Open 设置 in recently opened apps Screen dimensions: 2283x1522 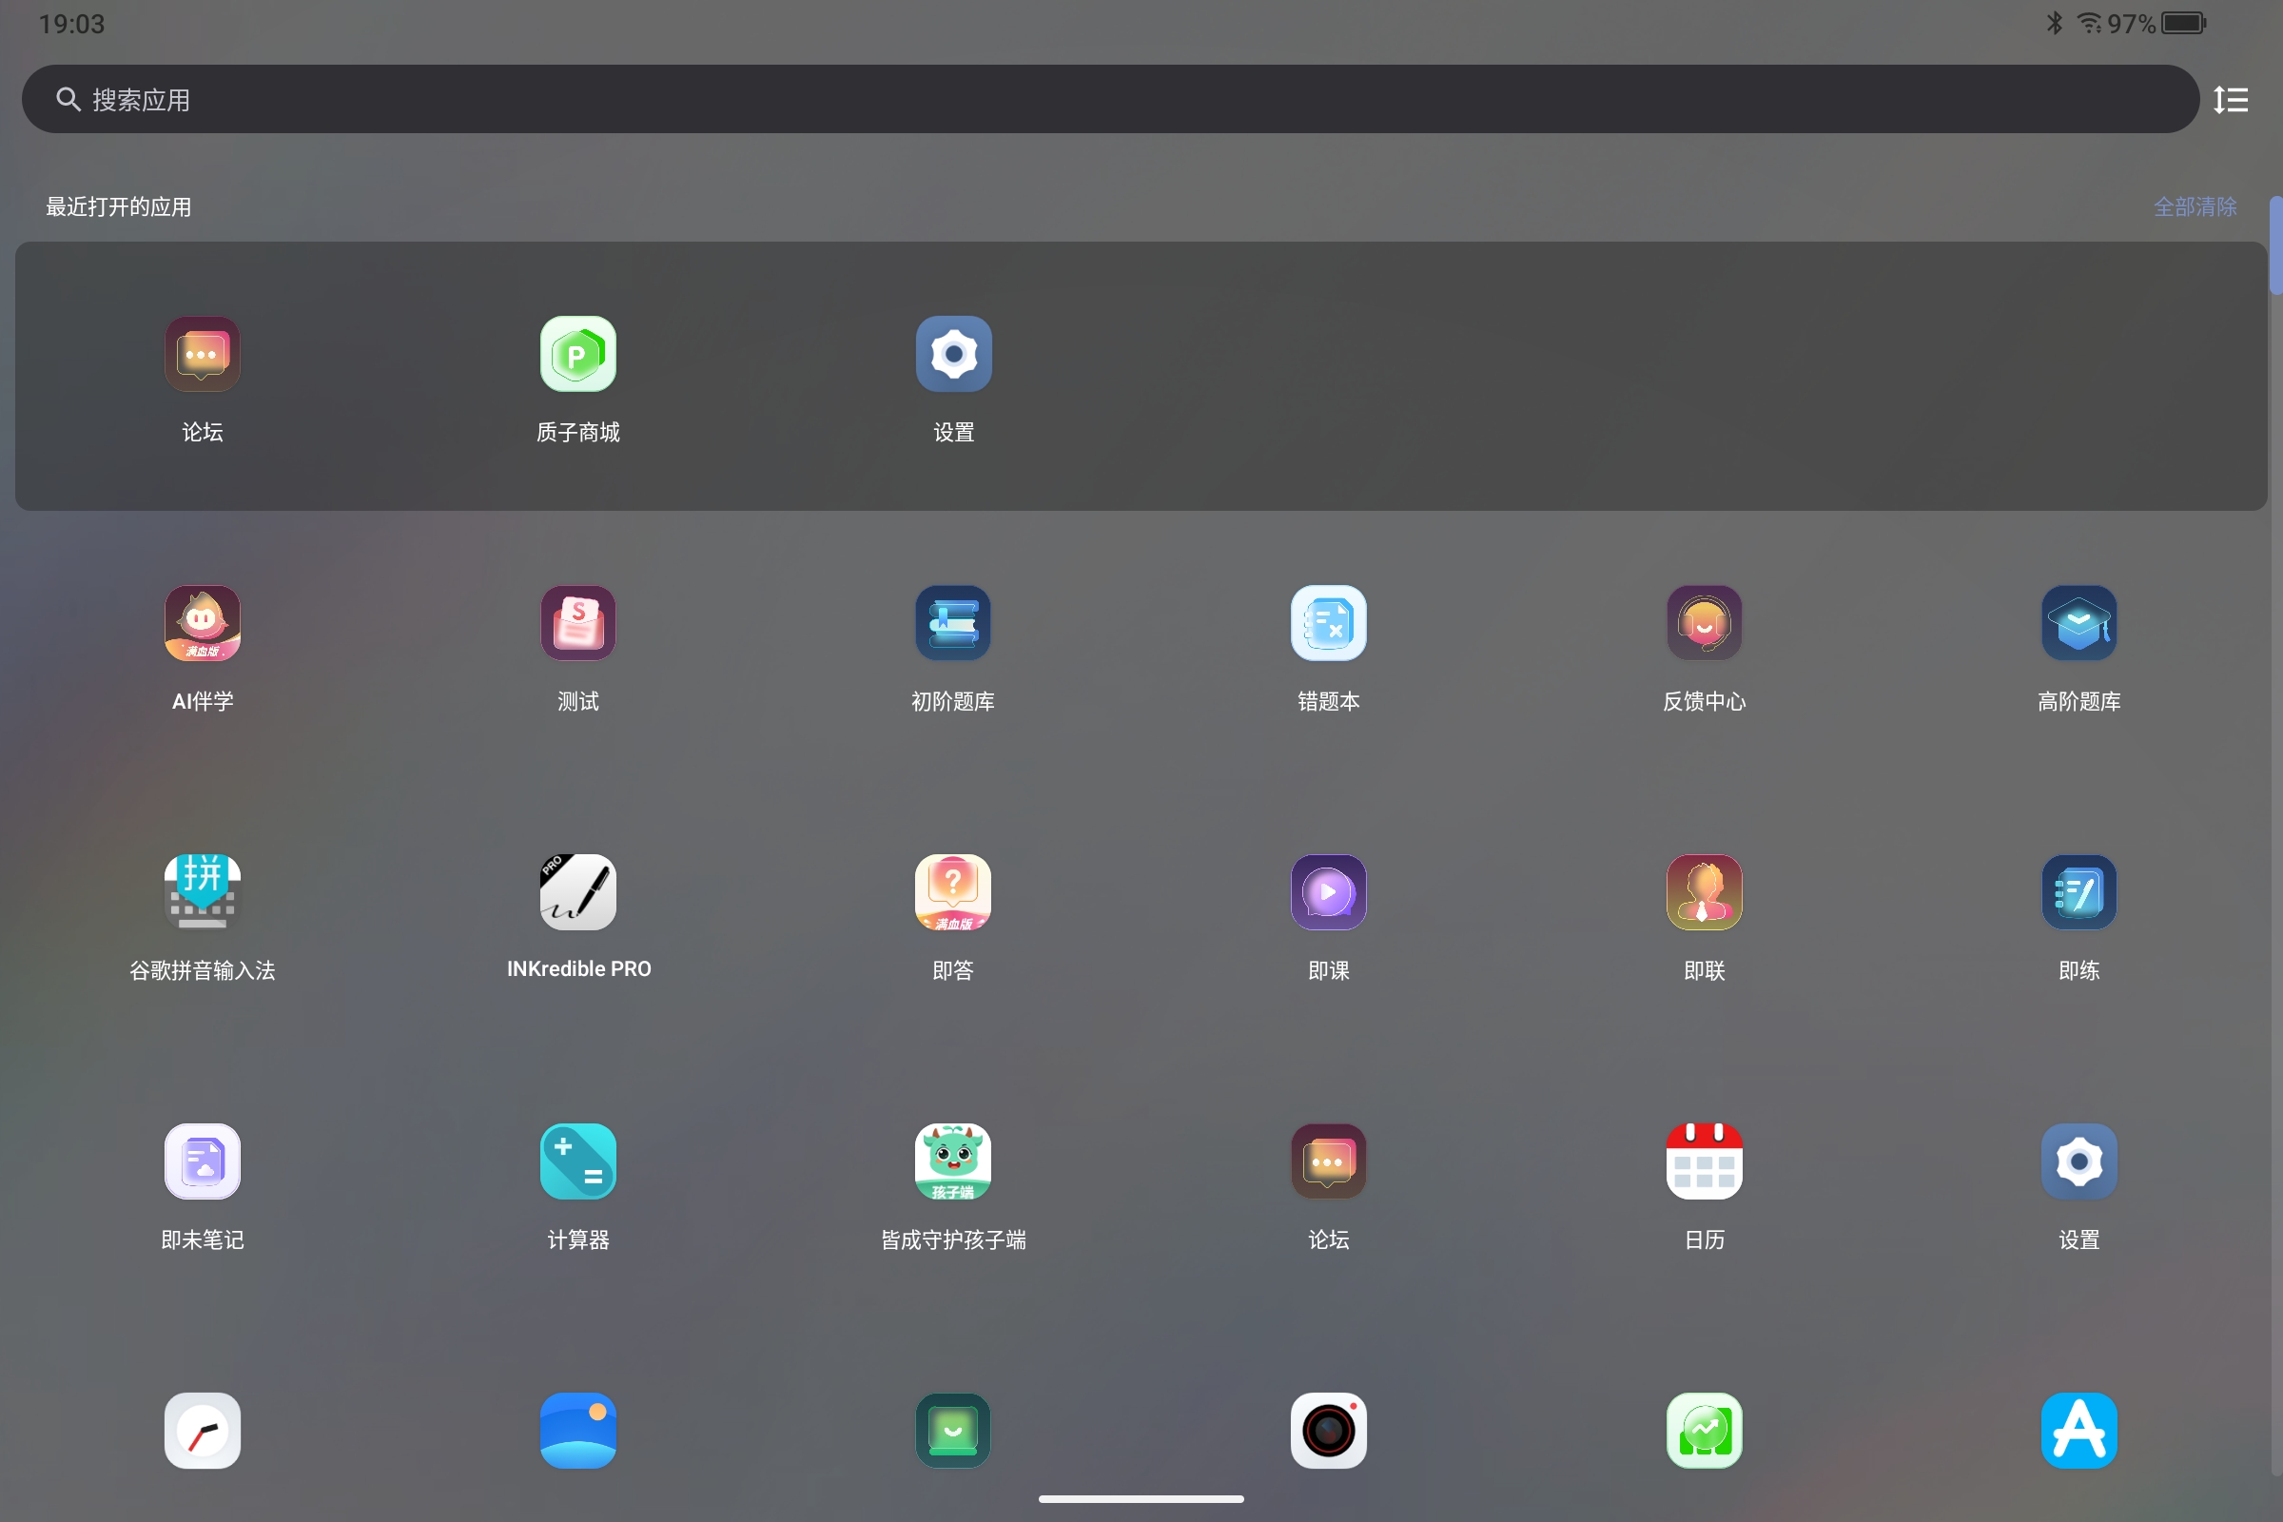(x=953, y=354)
